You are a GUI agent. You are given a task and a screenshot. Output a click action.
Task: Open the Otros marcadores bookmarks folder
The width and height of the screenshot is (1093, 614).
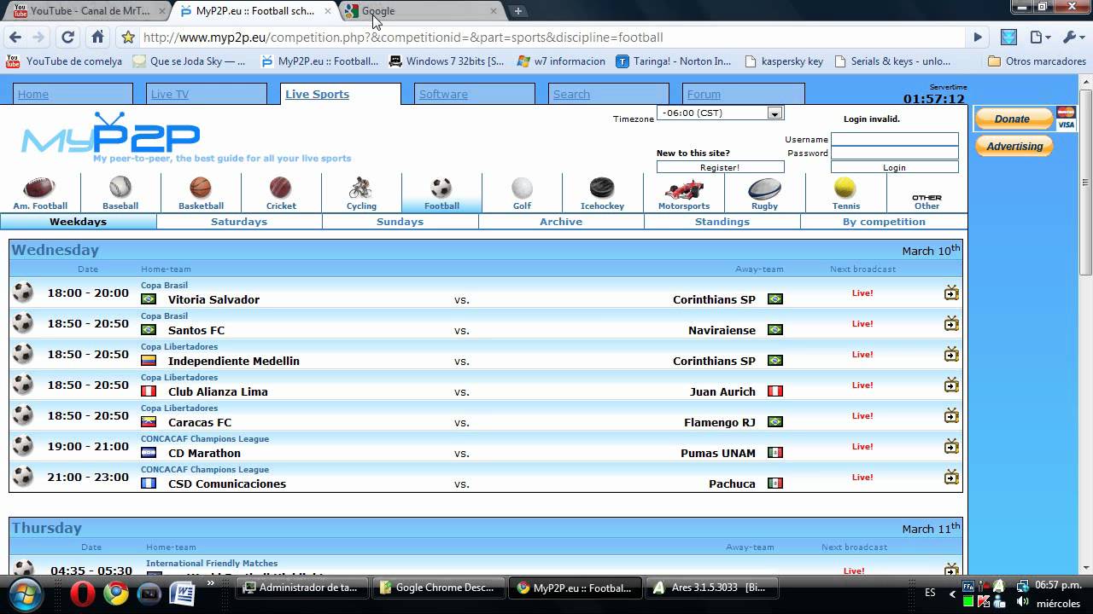[1037, 61]
